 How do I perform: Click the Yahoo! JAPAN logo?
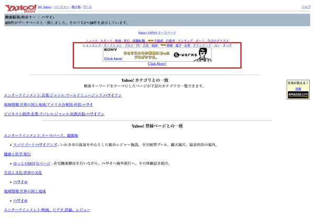(20, 8)
